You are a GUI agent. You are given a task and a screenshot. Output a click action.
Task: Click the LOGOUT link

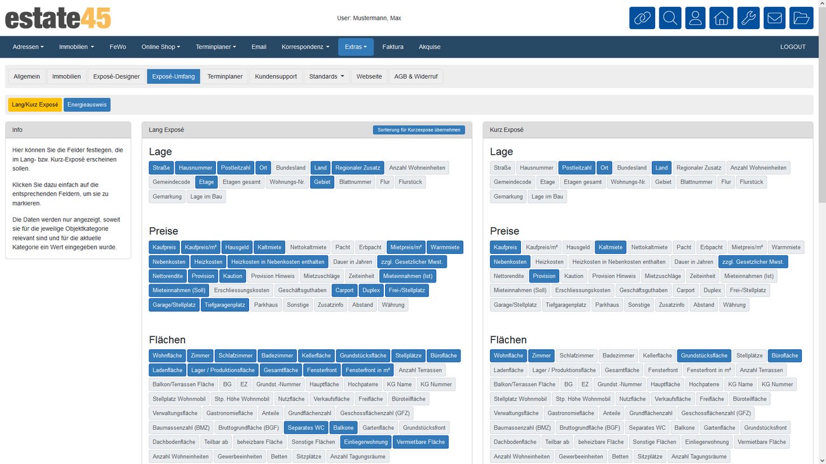(792, 47)
